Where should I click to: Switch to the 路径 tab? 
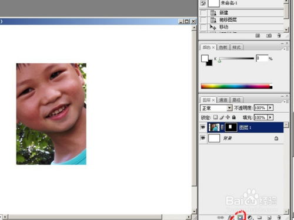point(236,100)
